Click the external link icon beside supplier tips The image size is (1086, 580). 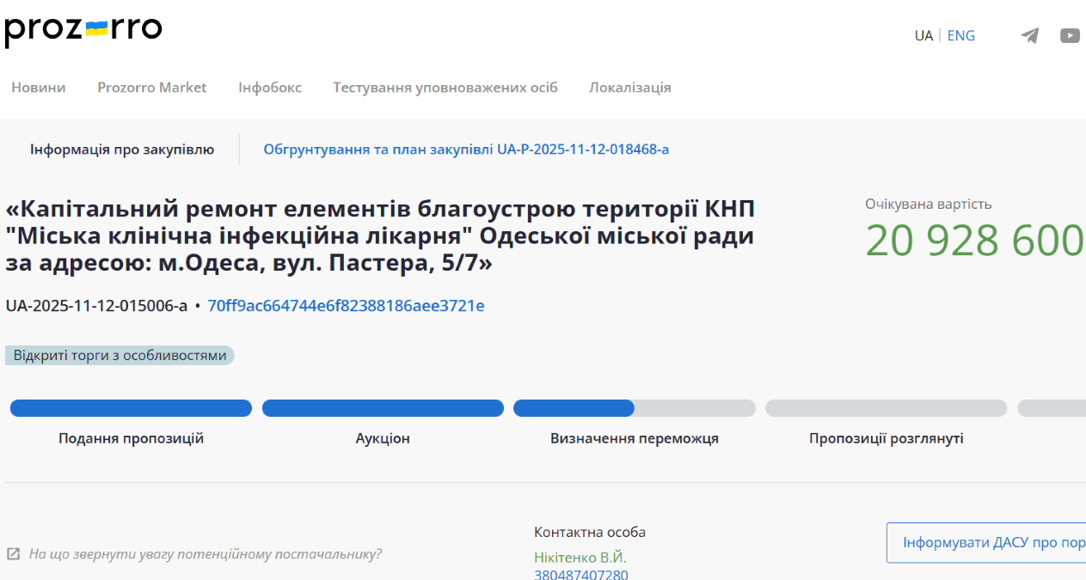point(14,554)
